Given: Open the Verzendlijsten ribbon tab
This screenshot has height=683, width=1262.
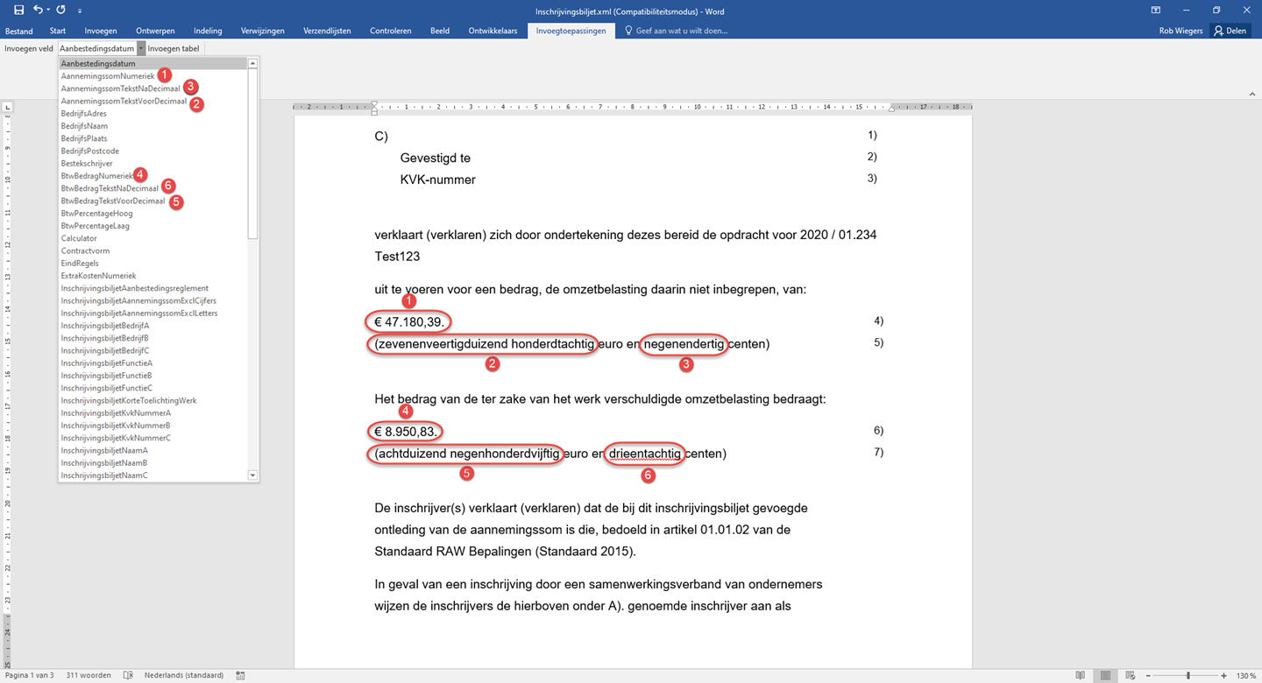Looking at the screenshot, I should (327, 31).
